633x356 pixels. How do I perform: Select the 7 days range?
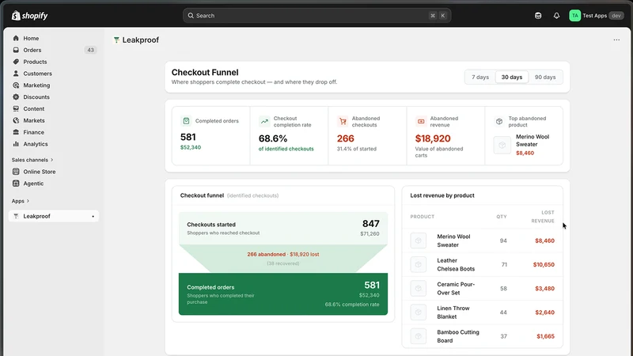[480, 77]
